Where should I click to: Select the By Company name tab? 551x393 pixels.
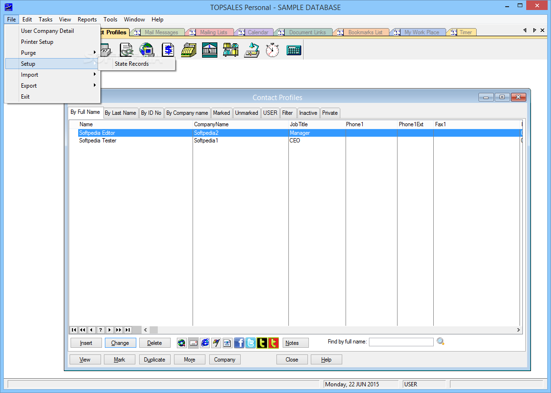pos(187,113)
